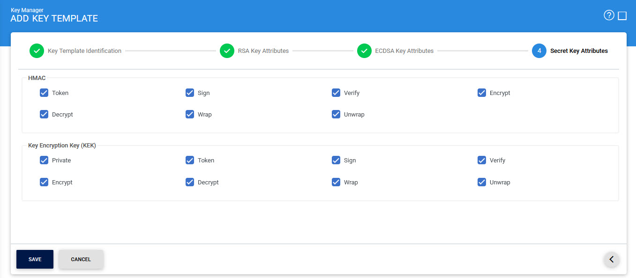Screen dimensions: 636x278
Task: Click the HMAC section label
Action: pos(37,78)
